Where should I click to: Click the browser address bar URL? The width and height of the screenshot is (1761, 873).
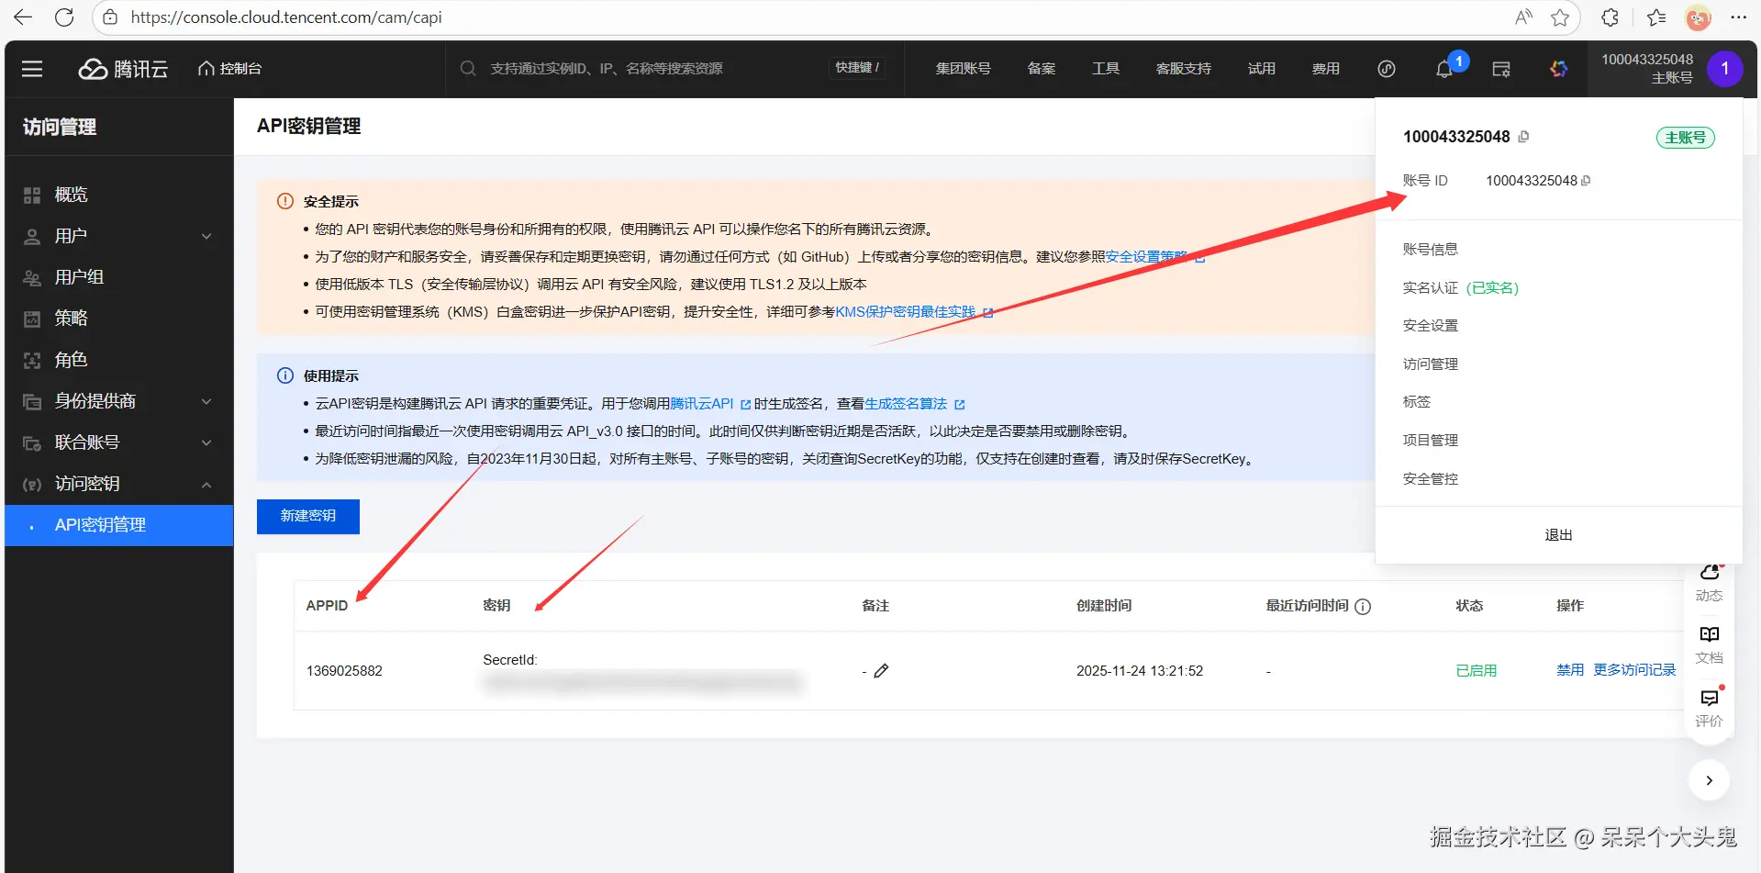point(286,17)
